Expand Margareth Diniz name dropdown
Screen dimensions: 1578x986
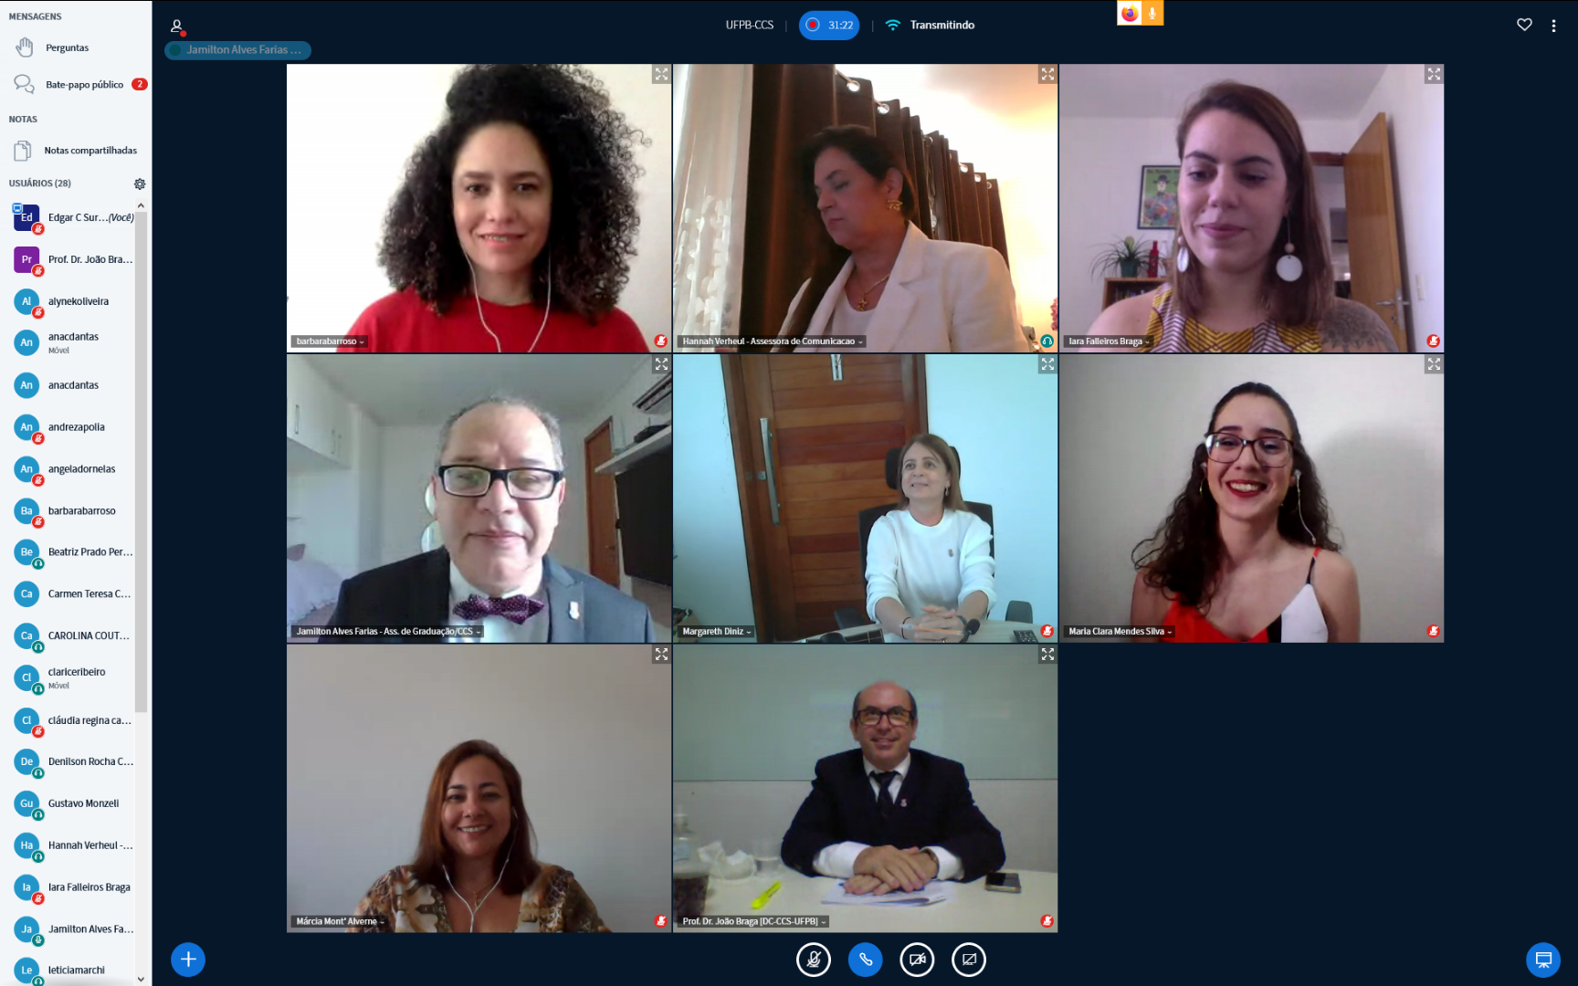[717, 632]
